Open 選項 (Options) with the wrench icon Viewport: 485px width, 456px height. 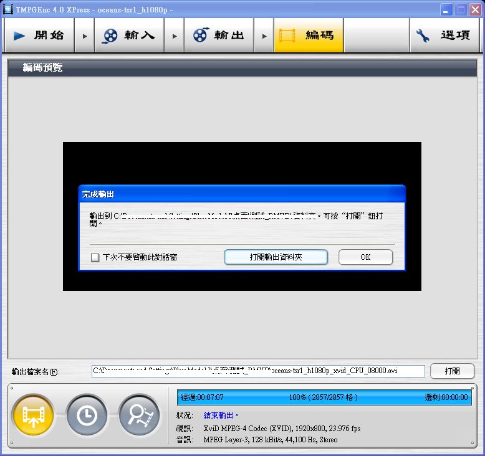444,36
